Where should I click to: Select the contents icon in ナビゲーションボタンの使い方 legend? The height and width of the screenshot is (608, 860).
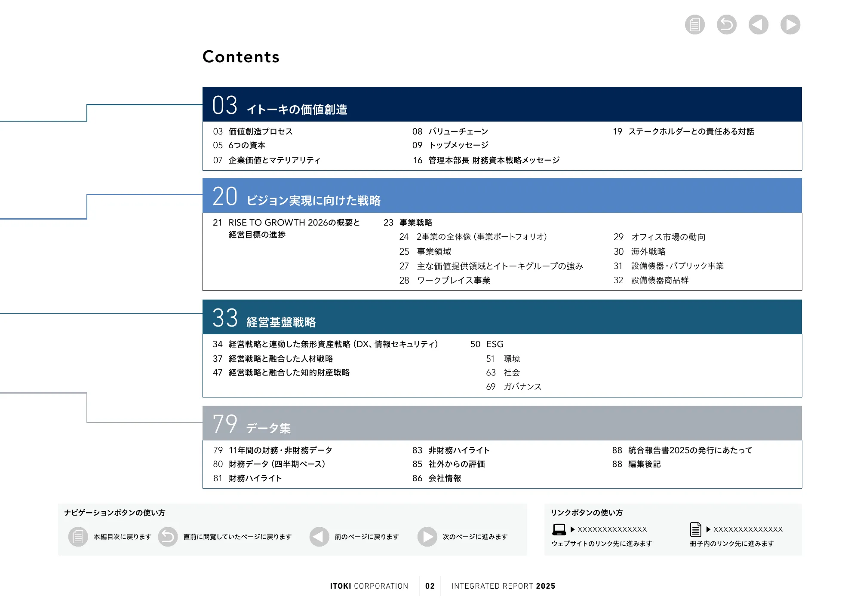click(77, 536)
